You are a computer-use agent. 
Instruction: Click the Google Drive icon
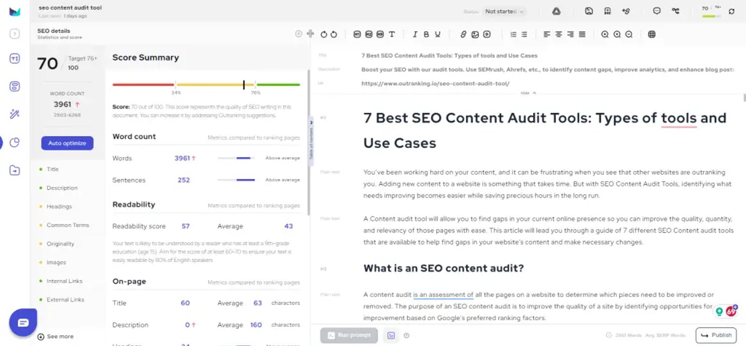556,11
